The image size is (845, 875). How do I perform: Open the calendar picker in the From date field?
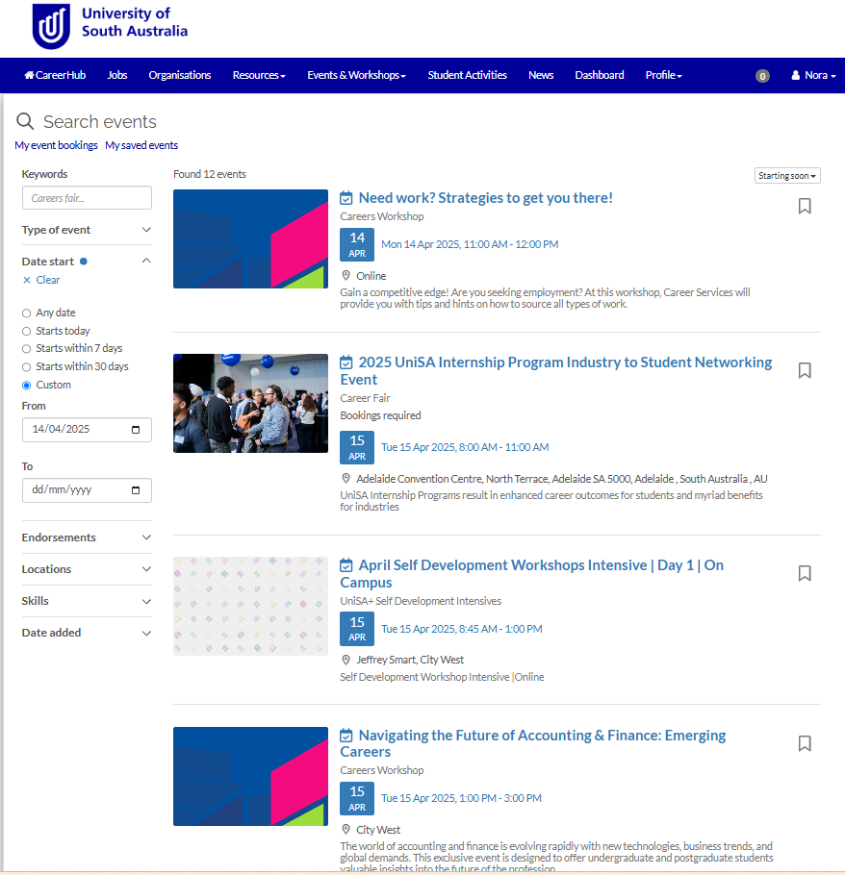[x=136, y=430]
